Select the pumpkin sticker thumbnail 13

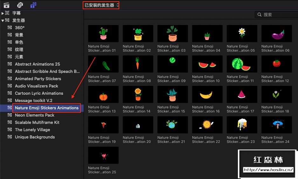click(x=103, y=94)
